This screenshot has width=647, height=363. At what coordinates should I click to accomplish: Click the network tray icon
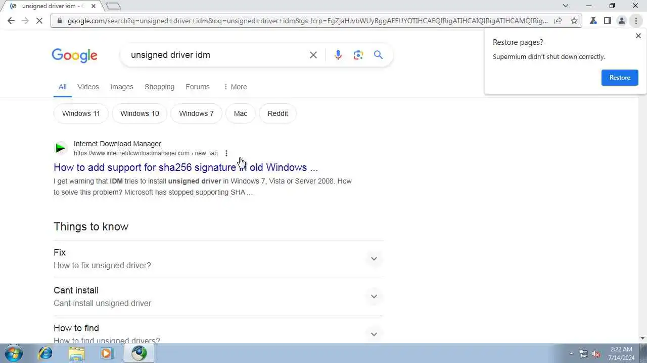pos(584,353)
